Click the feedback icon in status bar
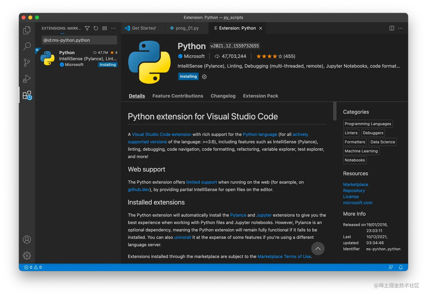 point(391,267)
